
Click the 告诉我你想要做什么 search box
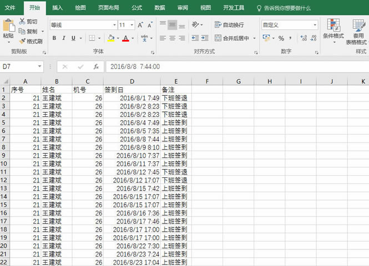coord(284,8)
